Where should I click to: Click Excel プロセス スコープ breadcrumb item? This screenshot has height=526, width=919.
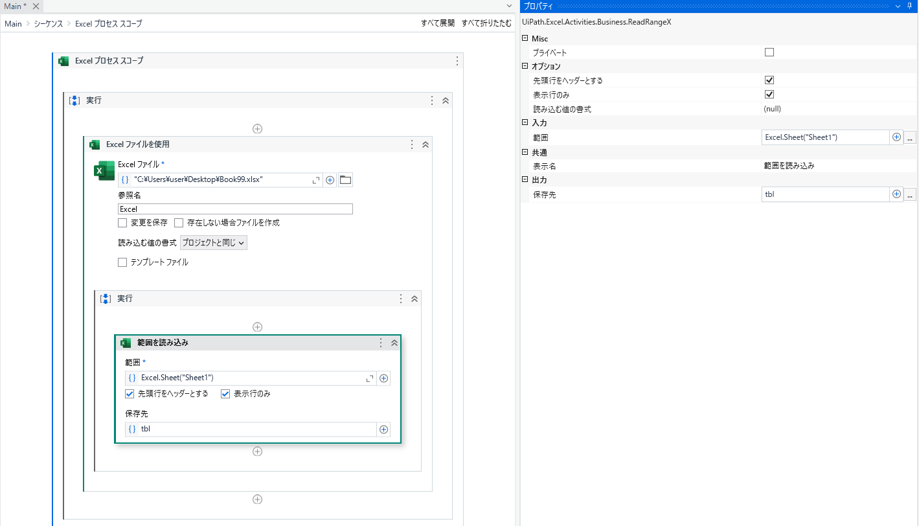[109, 23]
